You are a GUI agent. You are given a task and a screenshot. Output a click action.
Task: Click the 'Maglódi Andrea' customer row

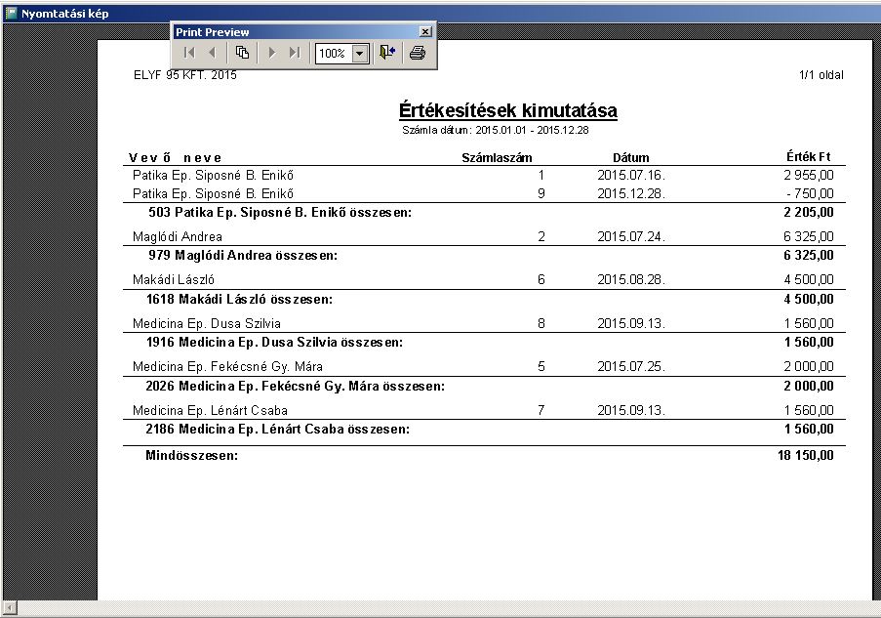(484, 236)
